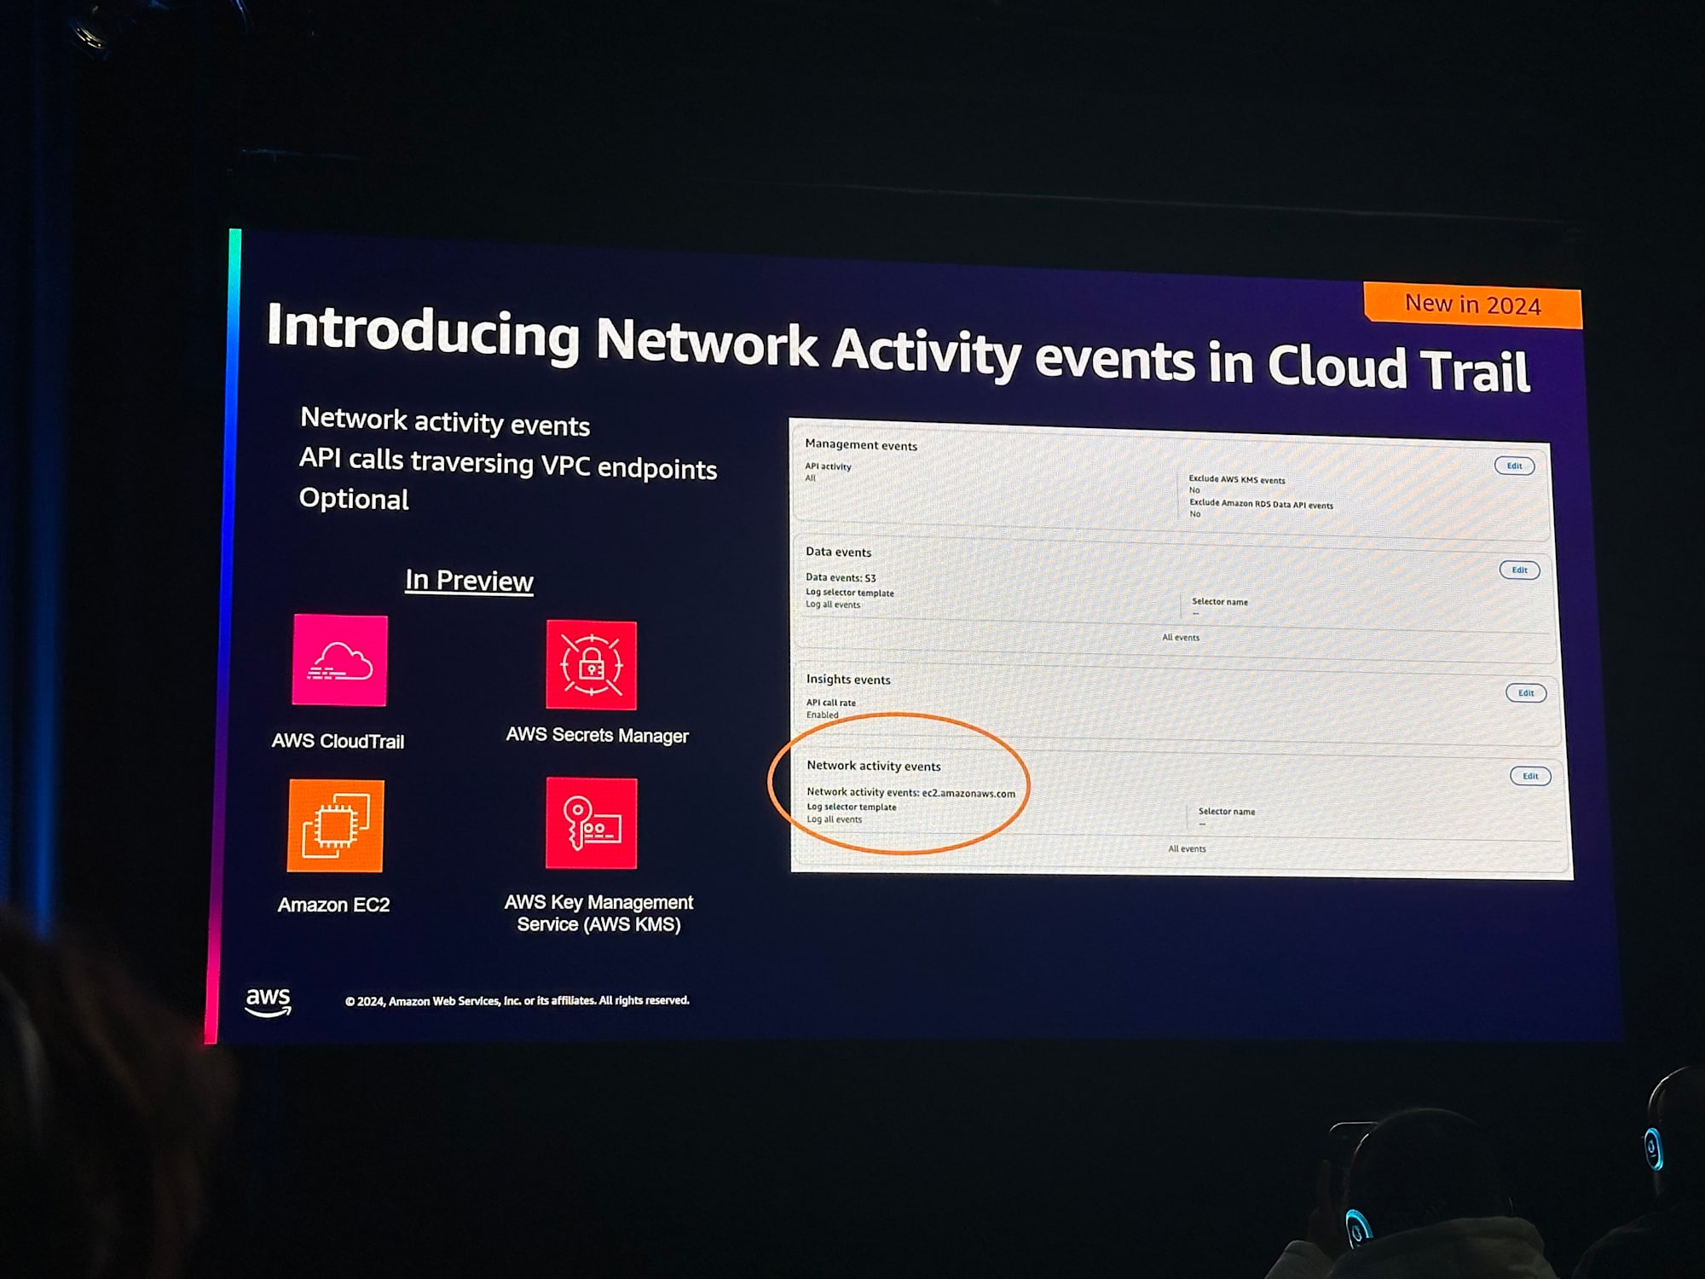Click the AWS KMS key icon
The width and height of the screenshot is (1705, 1279).
coord(592,823)
